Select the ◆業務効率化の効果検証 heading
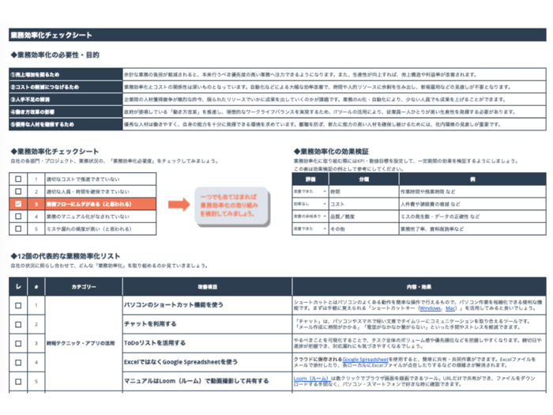This screenshot has width=553, height=415. point(331,152)
